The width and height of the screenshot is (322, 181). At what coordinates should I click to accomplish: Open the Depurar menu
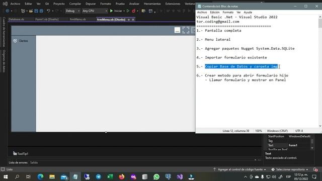pos(91,4)
